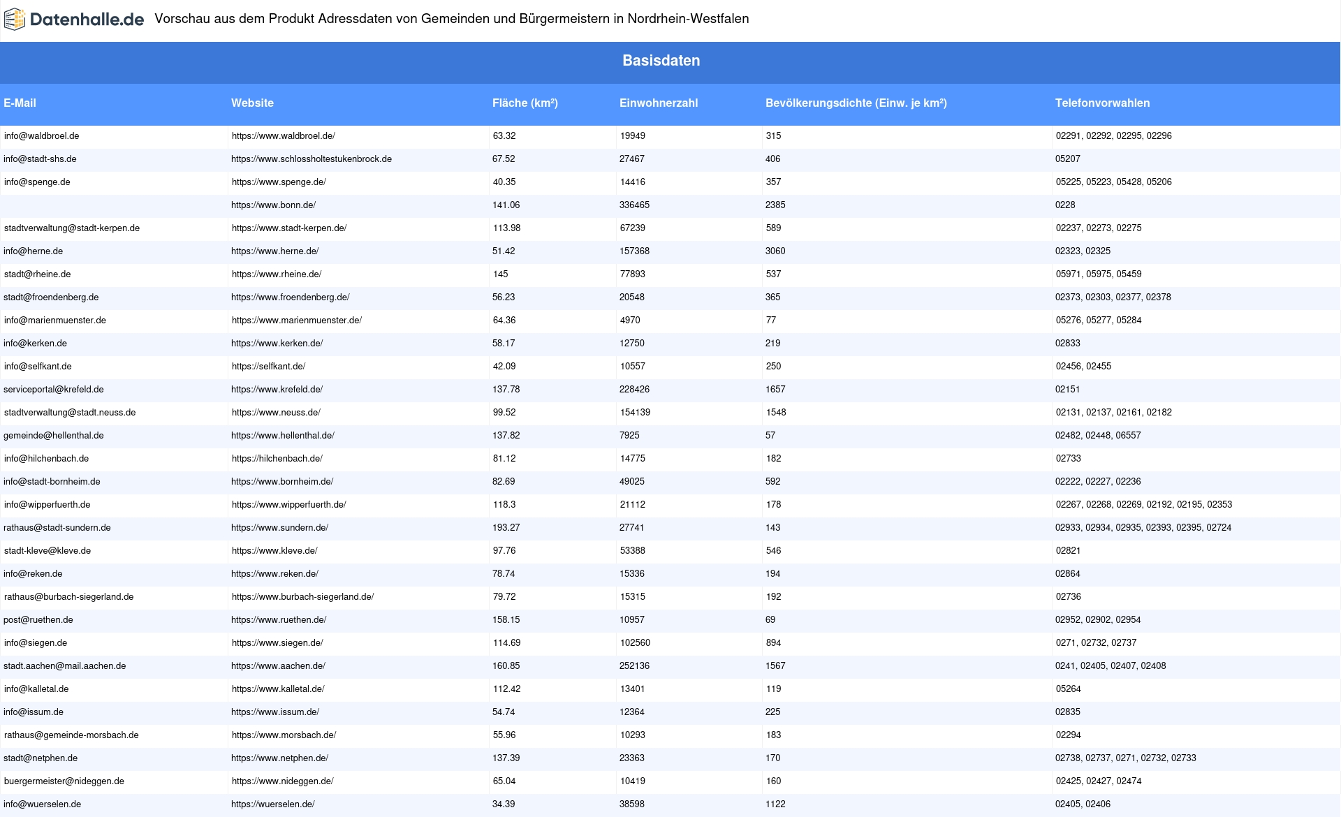Click the Website column header
This screenshot has height=817, width=1341.
pos(252,103)
